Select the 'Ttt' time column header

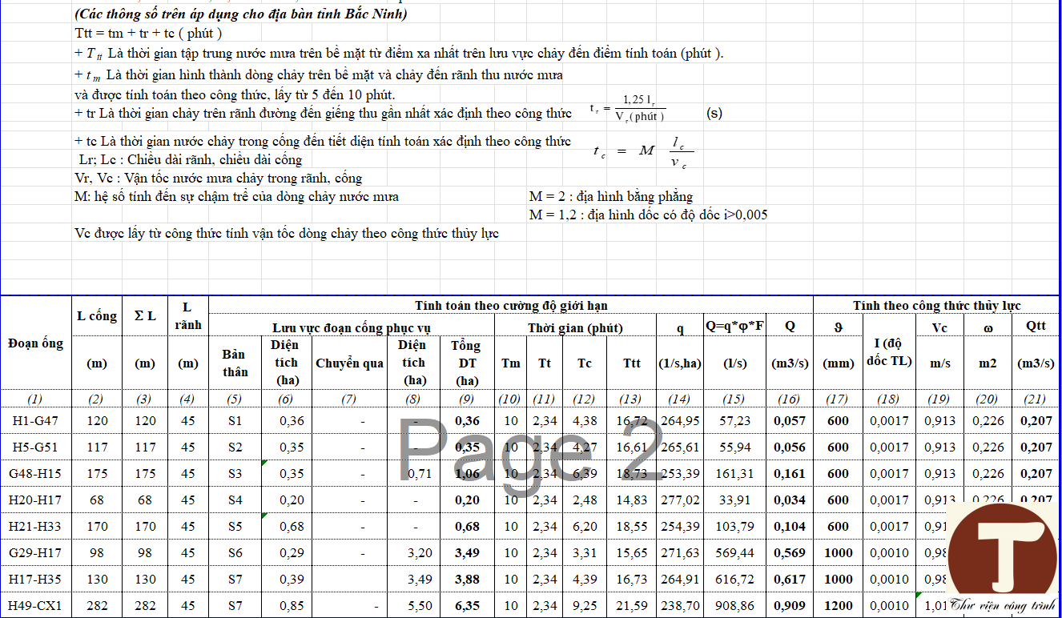click(632, 363)
